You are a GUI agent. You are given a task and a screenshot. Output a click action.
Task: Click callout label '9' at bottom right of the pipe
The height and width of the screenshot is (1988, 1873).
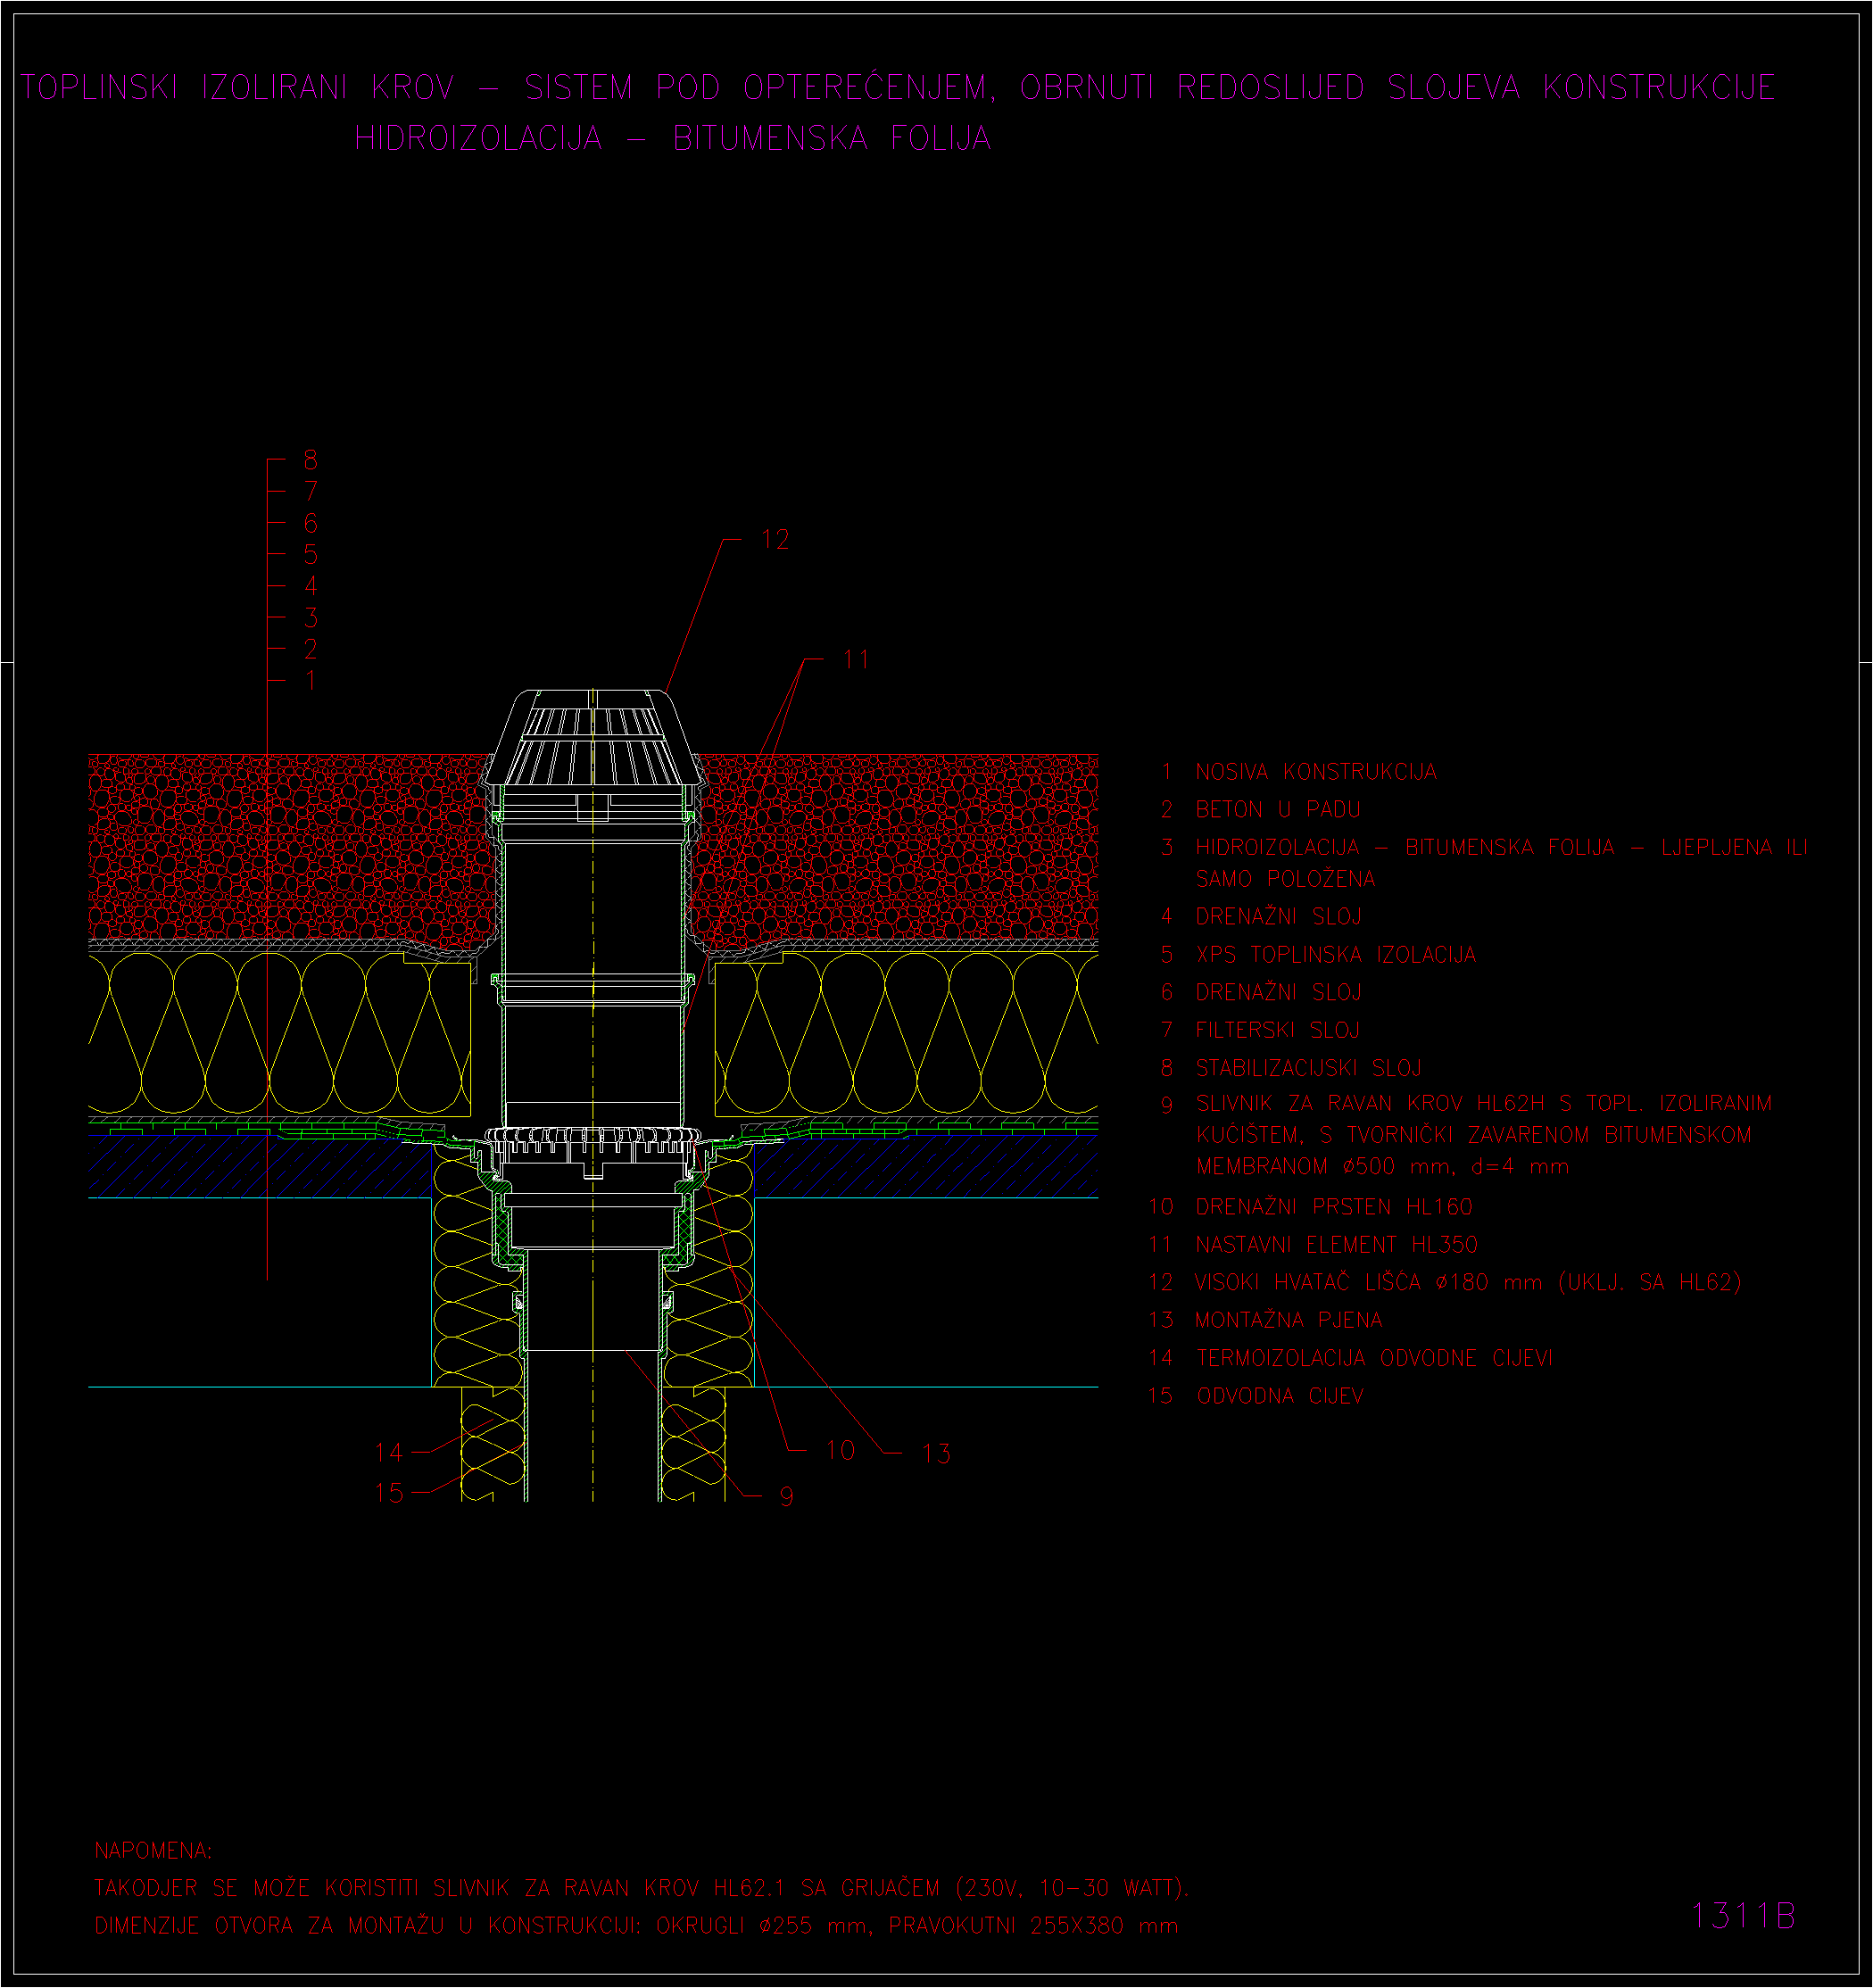tap(787, 1497)
